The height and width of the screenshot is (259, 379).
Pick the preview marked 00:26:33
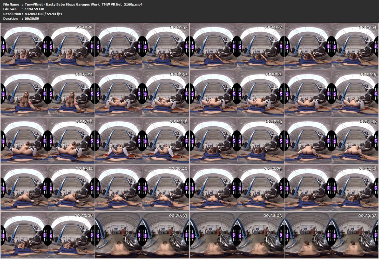click(x=142, y=235)
